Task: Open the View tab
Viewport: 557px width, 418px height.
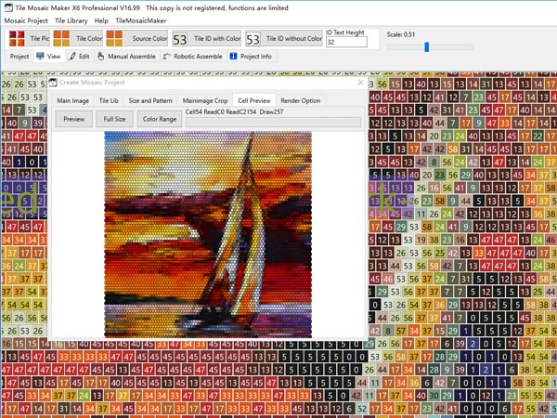Action: (49, 56)
